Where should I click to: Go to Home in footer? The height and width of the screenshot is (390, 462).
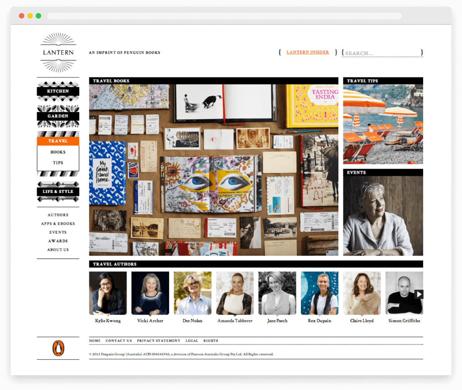coord(95,340)
